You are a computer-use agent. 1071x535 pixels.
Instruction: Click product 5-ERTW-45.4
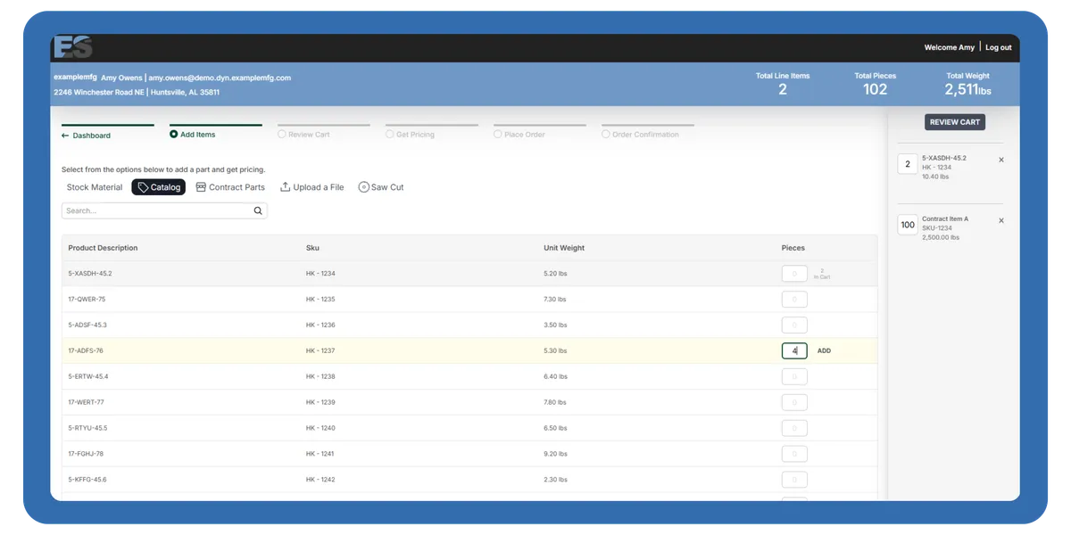tap(88, 377)
